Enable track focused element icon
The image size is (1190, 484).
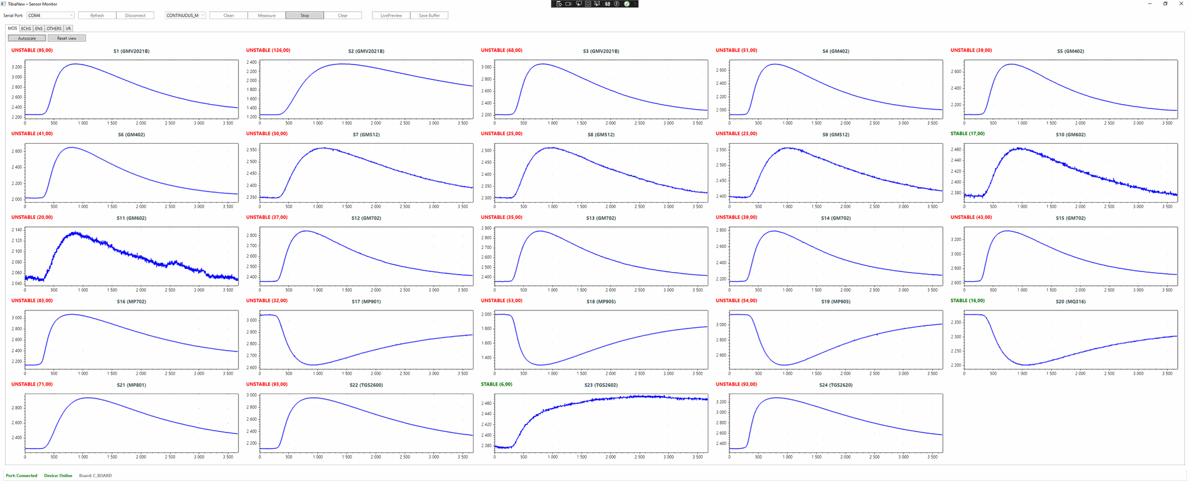pyautogui.click(x=597, y=4)
